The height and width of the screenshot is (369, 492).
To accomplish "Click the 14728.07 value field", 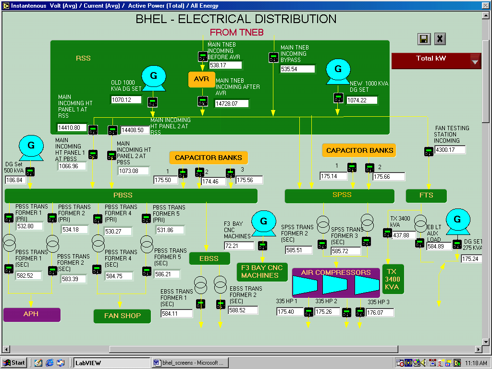I will tap(232, 104).
